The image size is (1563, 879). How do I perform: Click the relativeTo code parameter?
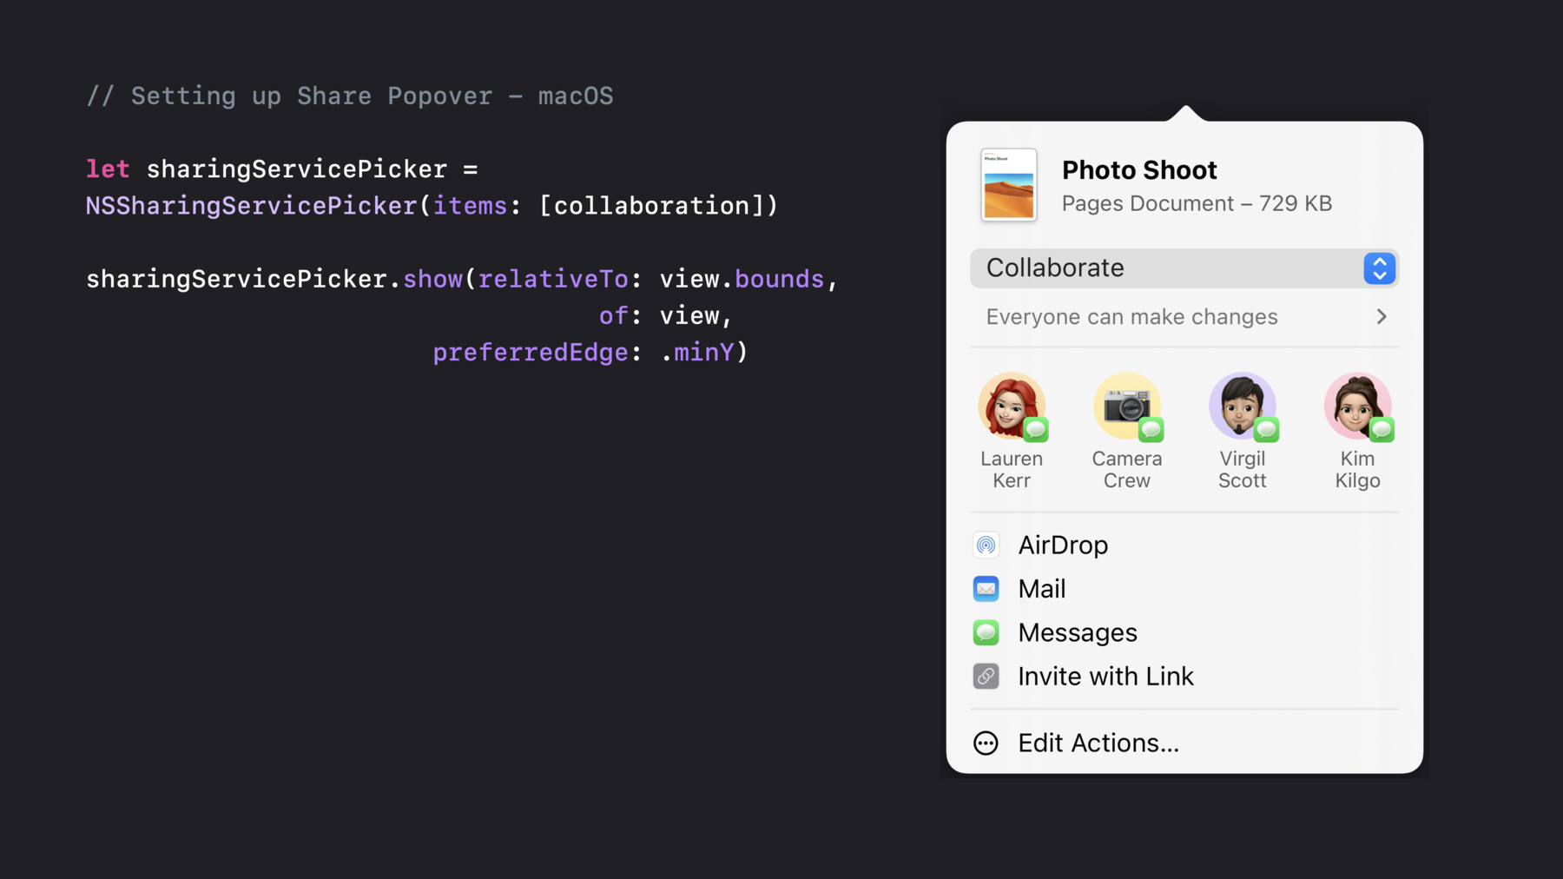(553, 279)
